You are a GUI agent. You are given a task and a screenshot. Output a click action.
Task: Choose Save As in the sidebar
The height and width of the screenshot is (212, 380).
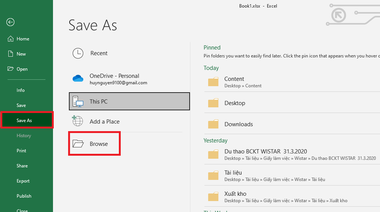(x=24, y=121)
